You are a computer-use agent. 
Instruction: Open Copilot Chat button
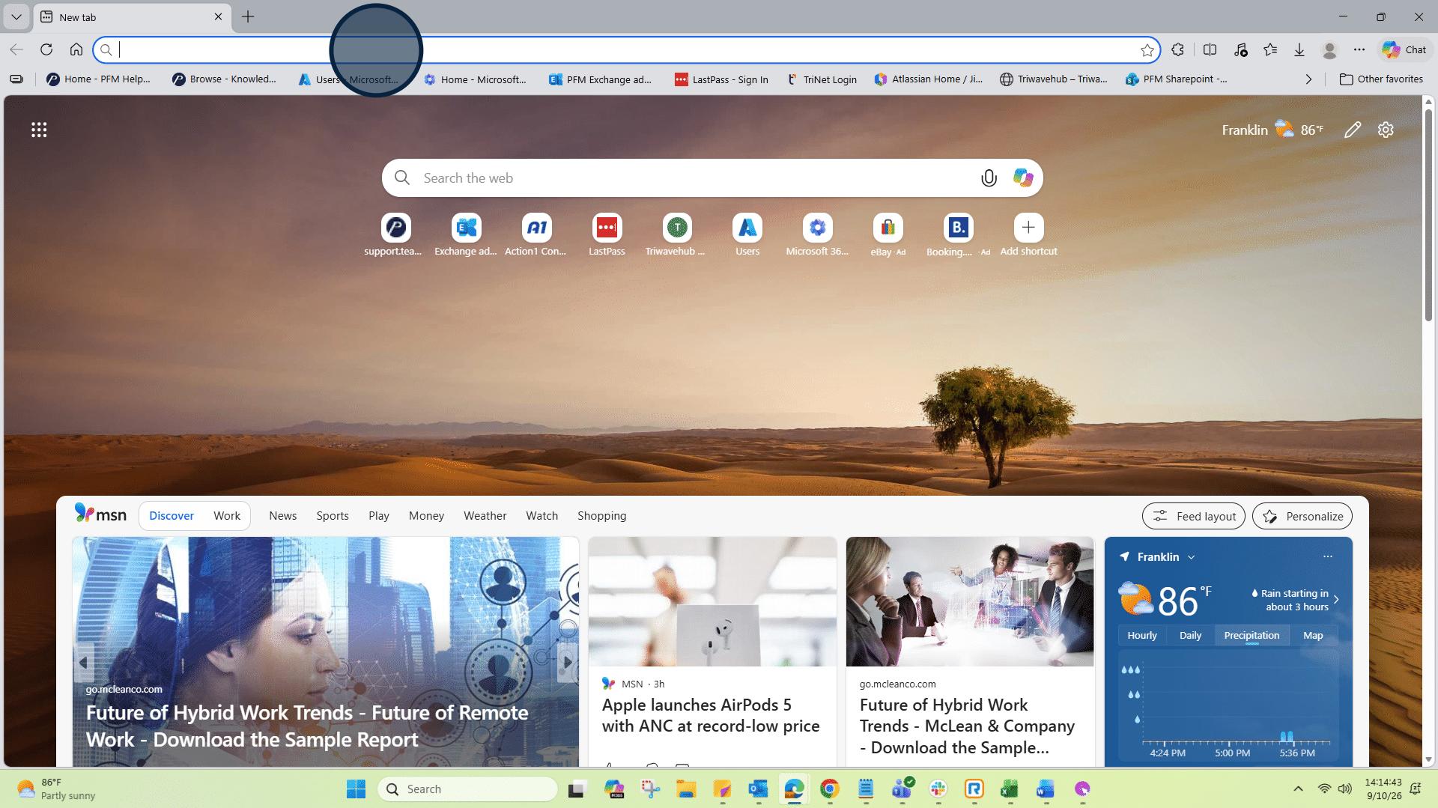click(x=1404, y=49)
